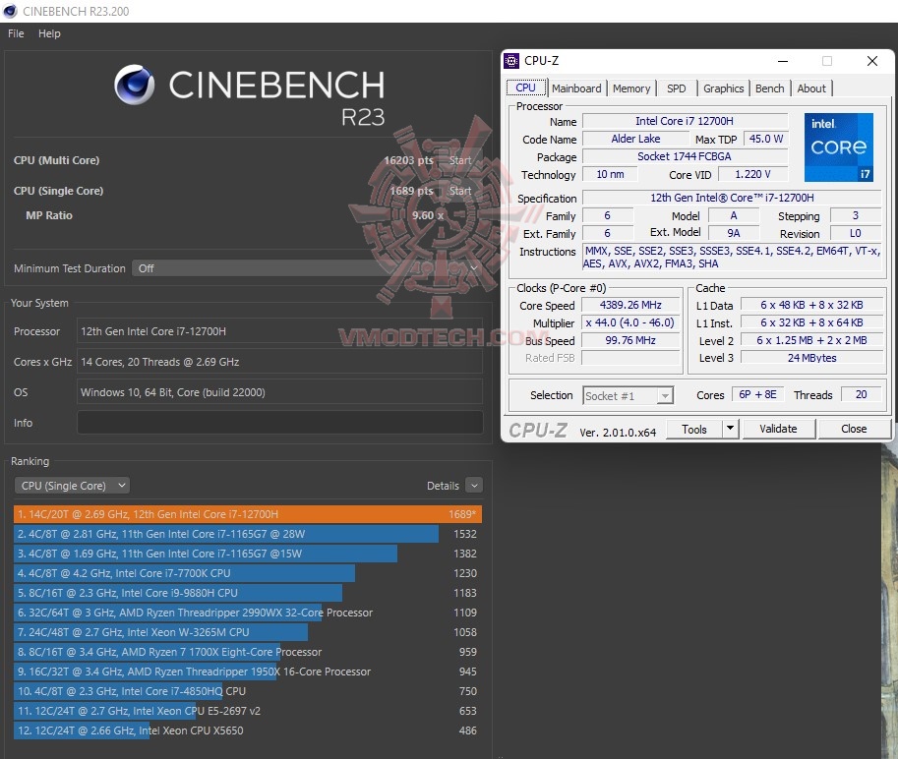Select ranking row i7-1165G7 @ 28W
This screenshot has width=898, height=759.
click(248, 534)
